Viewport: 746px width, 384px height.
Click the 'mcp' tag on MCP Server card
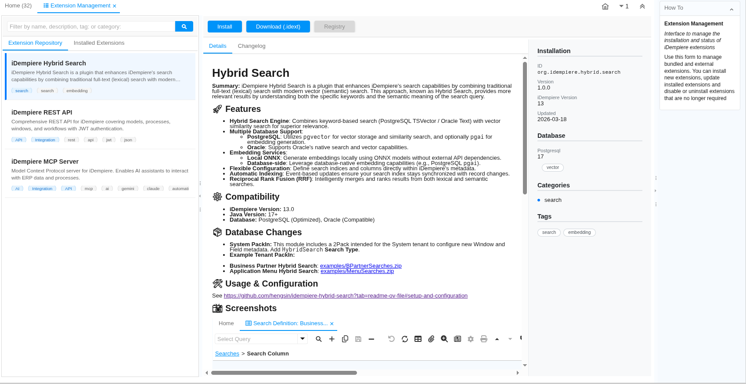[89, 189]
